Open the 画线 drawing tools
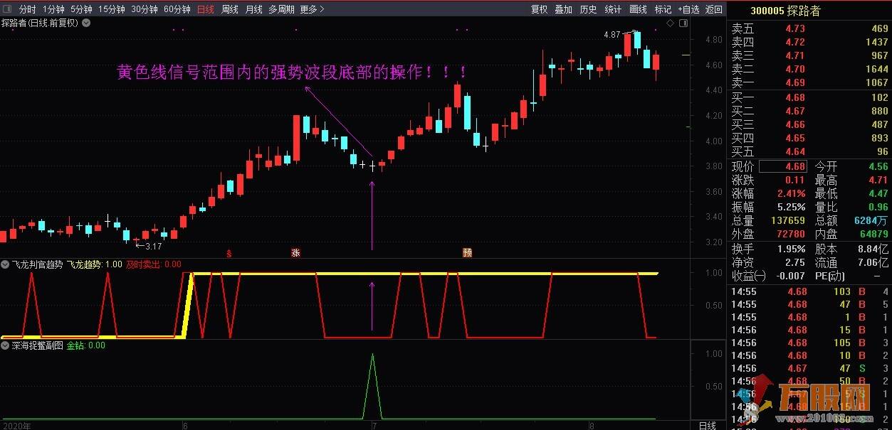The height and width of the screenshot is (430, 892). pos(639,9)
